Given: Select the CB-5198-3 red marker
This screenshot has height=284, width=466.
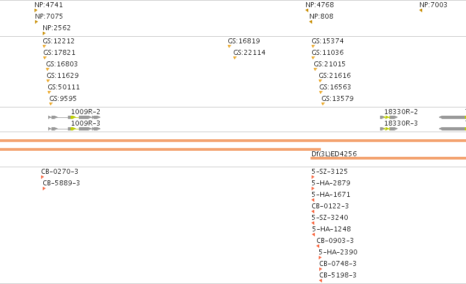Looking at the screenshot, I should [320, 281].
